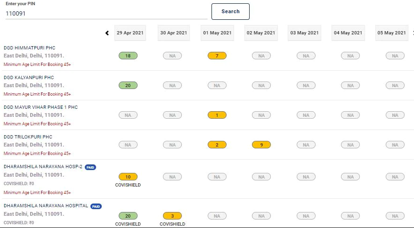
Task: Select the 3-slot Covishield on 30 Apr
Action: [x=172, y=216]
